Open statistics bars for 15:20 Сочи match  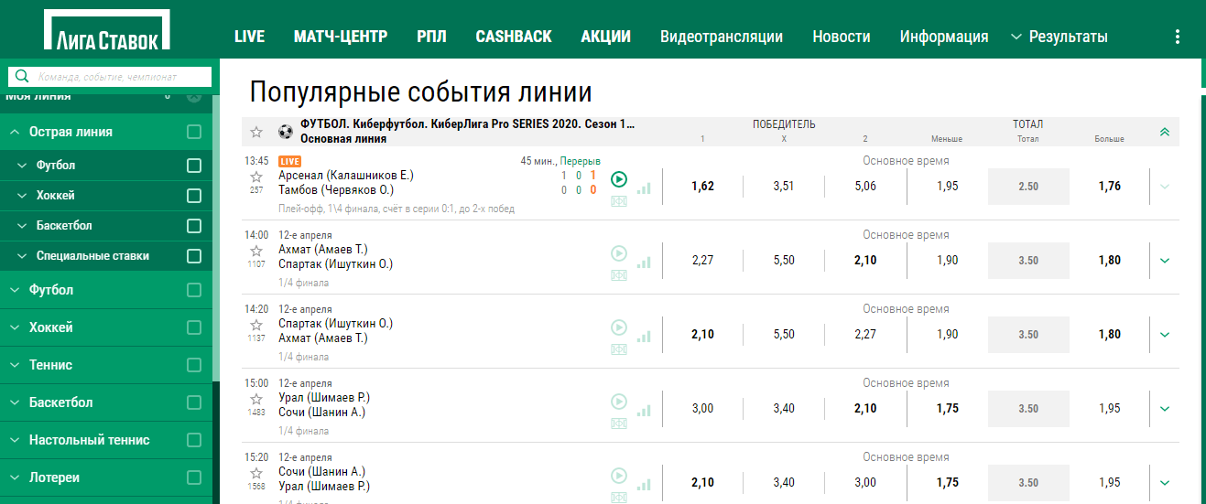tap(644, 484)
